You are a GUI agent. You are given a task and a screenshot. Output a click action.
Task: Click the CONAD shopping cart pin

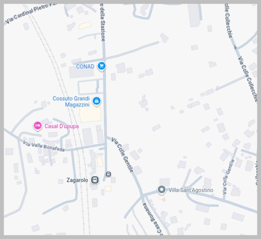pos(102,66)
